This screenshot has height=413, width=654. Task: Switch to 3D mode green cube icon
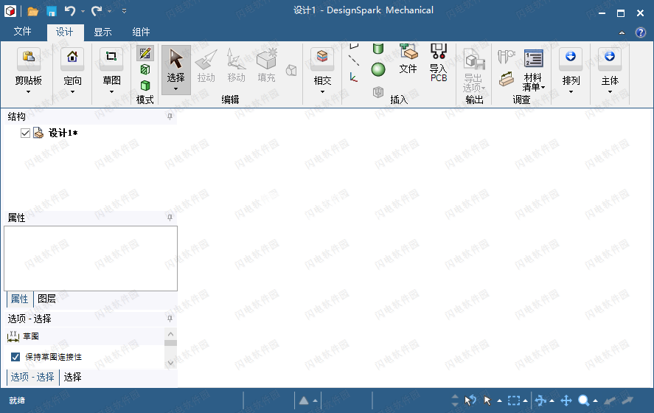click(145, 86)
